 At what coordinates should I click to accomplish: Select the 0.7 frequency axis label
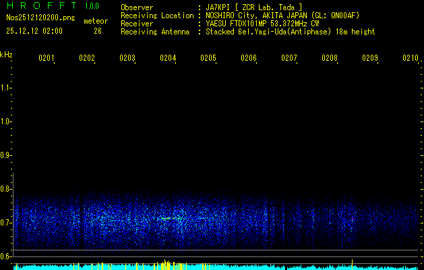(6, 222)
